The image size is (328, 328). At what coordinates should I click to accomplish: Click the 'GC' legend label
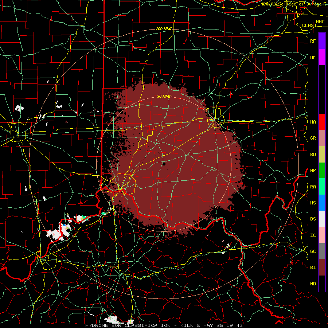(313, 251)
